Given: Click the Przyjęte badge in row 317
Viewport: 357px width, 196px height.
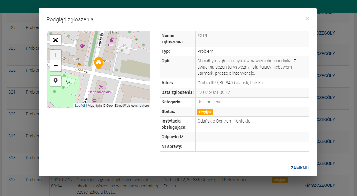Looking at the screenshot, I should click(280, 180).
